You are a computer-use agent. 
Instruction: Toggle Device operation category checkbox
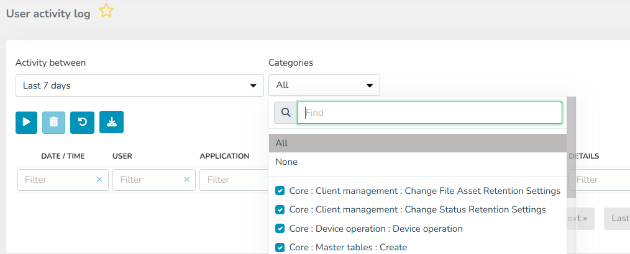[280, 229]
